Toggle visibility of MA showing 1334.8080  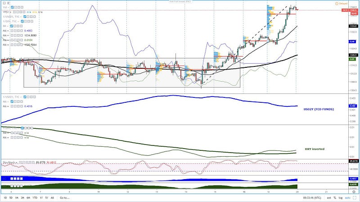pos(12,35)
